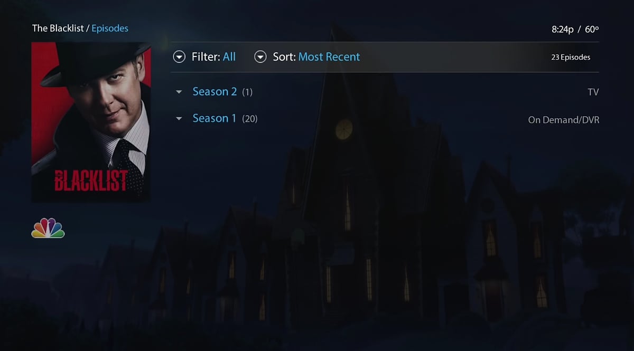
Task: Expand the Season 1 arrow
Action: 179,119
